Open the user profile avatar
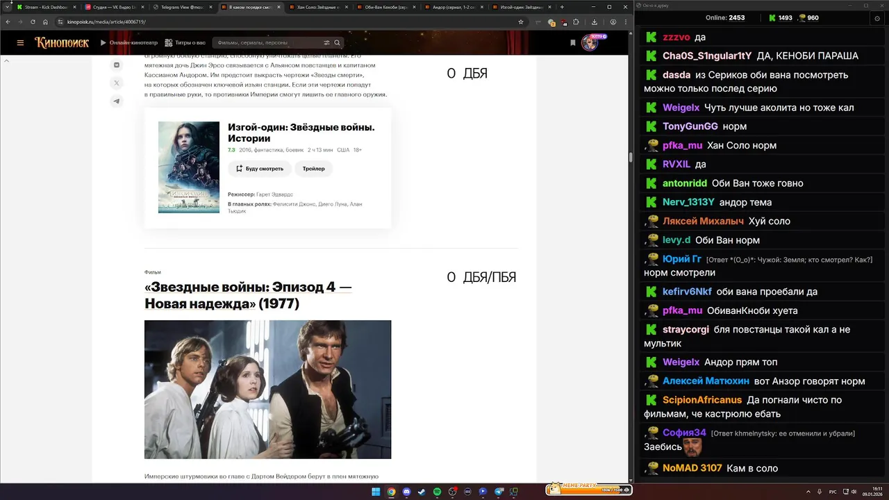The image size is (889, 500). [x=590, y=43]
